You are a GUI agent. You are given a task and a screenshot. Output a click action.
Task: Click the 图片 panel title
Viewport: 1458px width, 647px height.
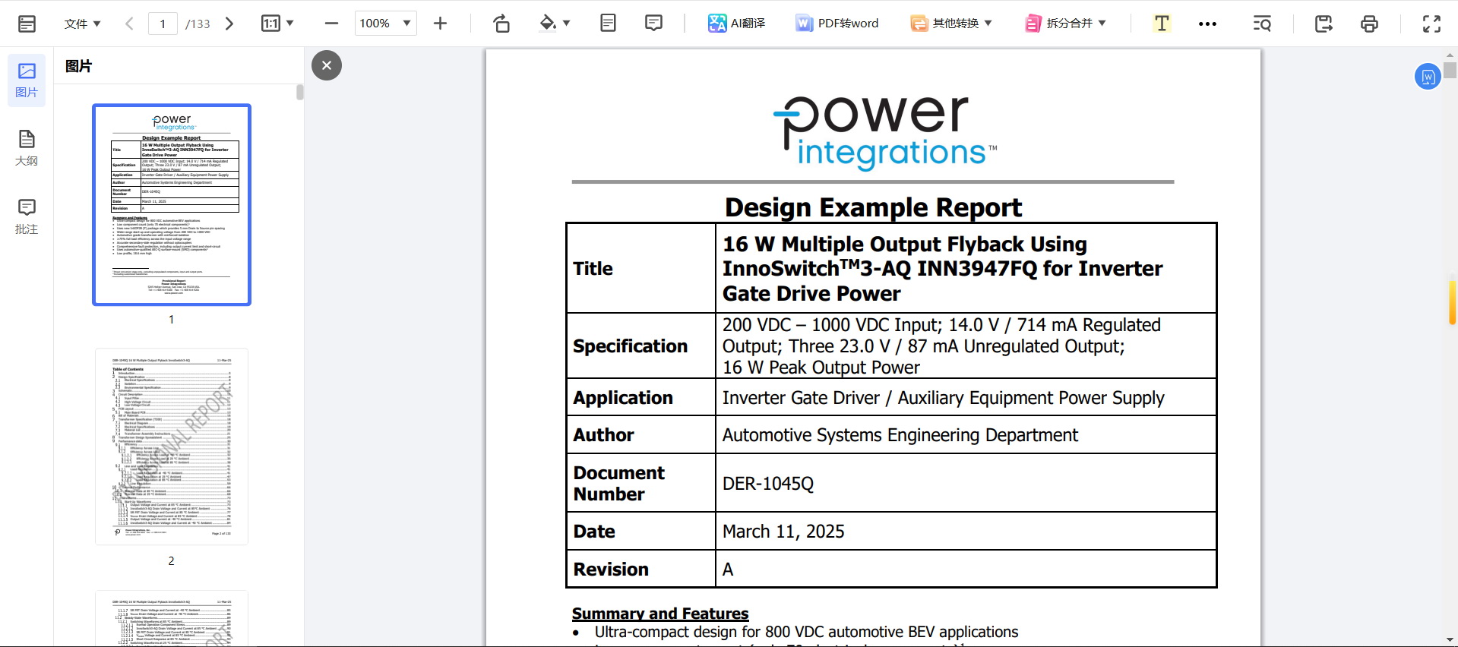78,66
